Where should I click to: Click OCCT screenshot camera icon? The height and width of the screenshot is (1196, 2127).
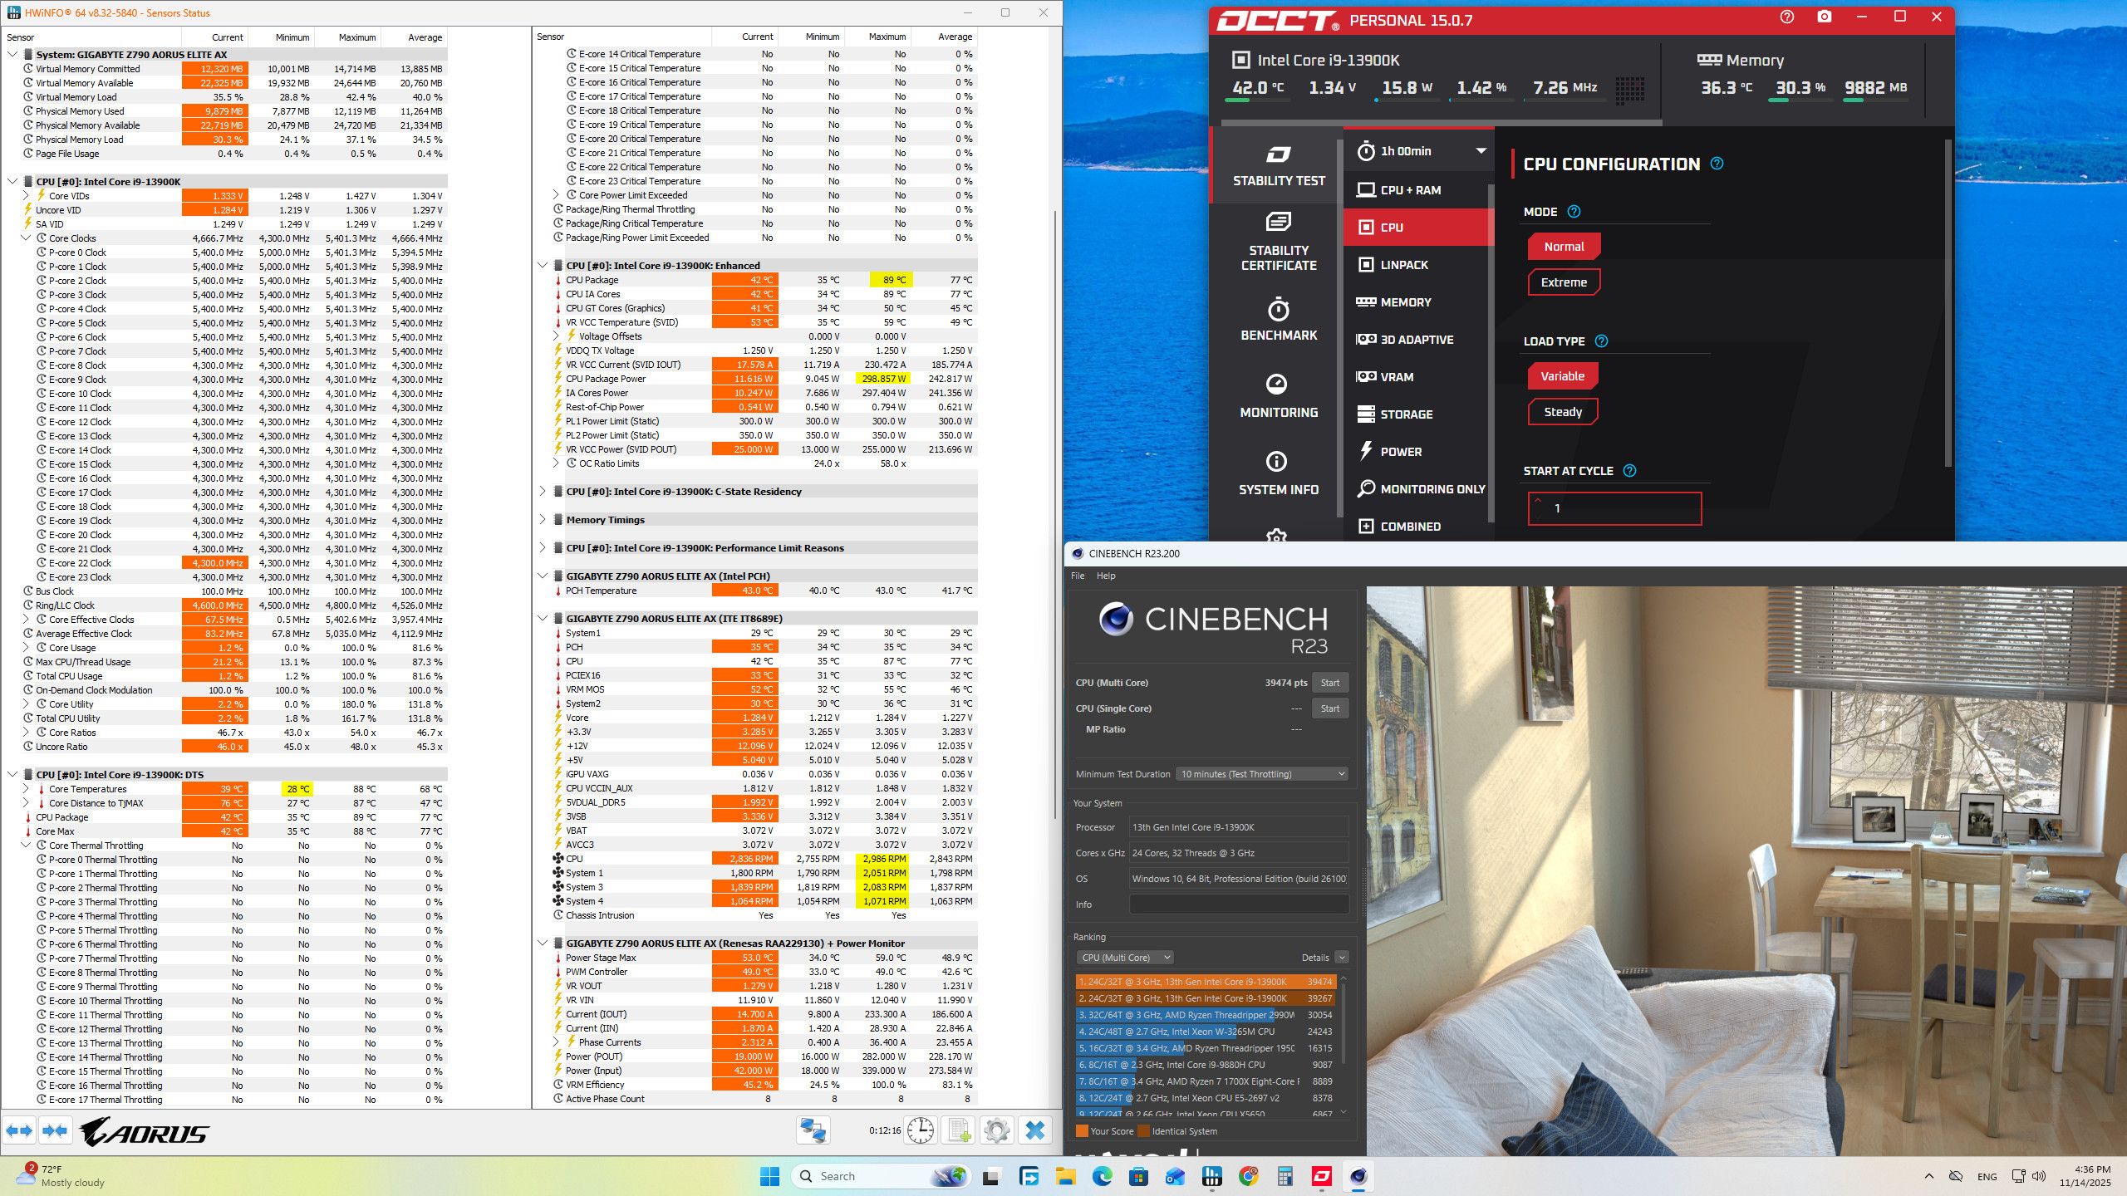1824,17
